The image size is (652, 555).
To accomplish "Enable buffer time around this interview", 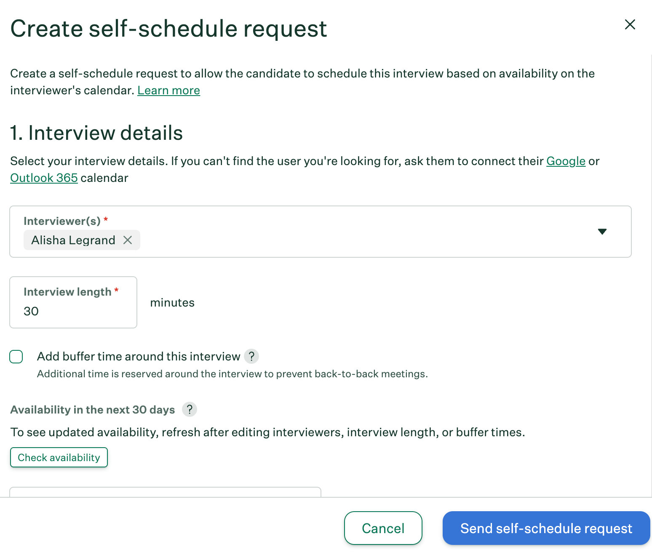I will coord(16,356).
